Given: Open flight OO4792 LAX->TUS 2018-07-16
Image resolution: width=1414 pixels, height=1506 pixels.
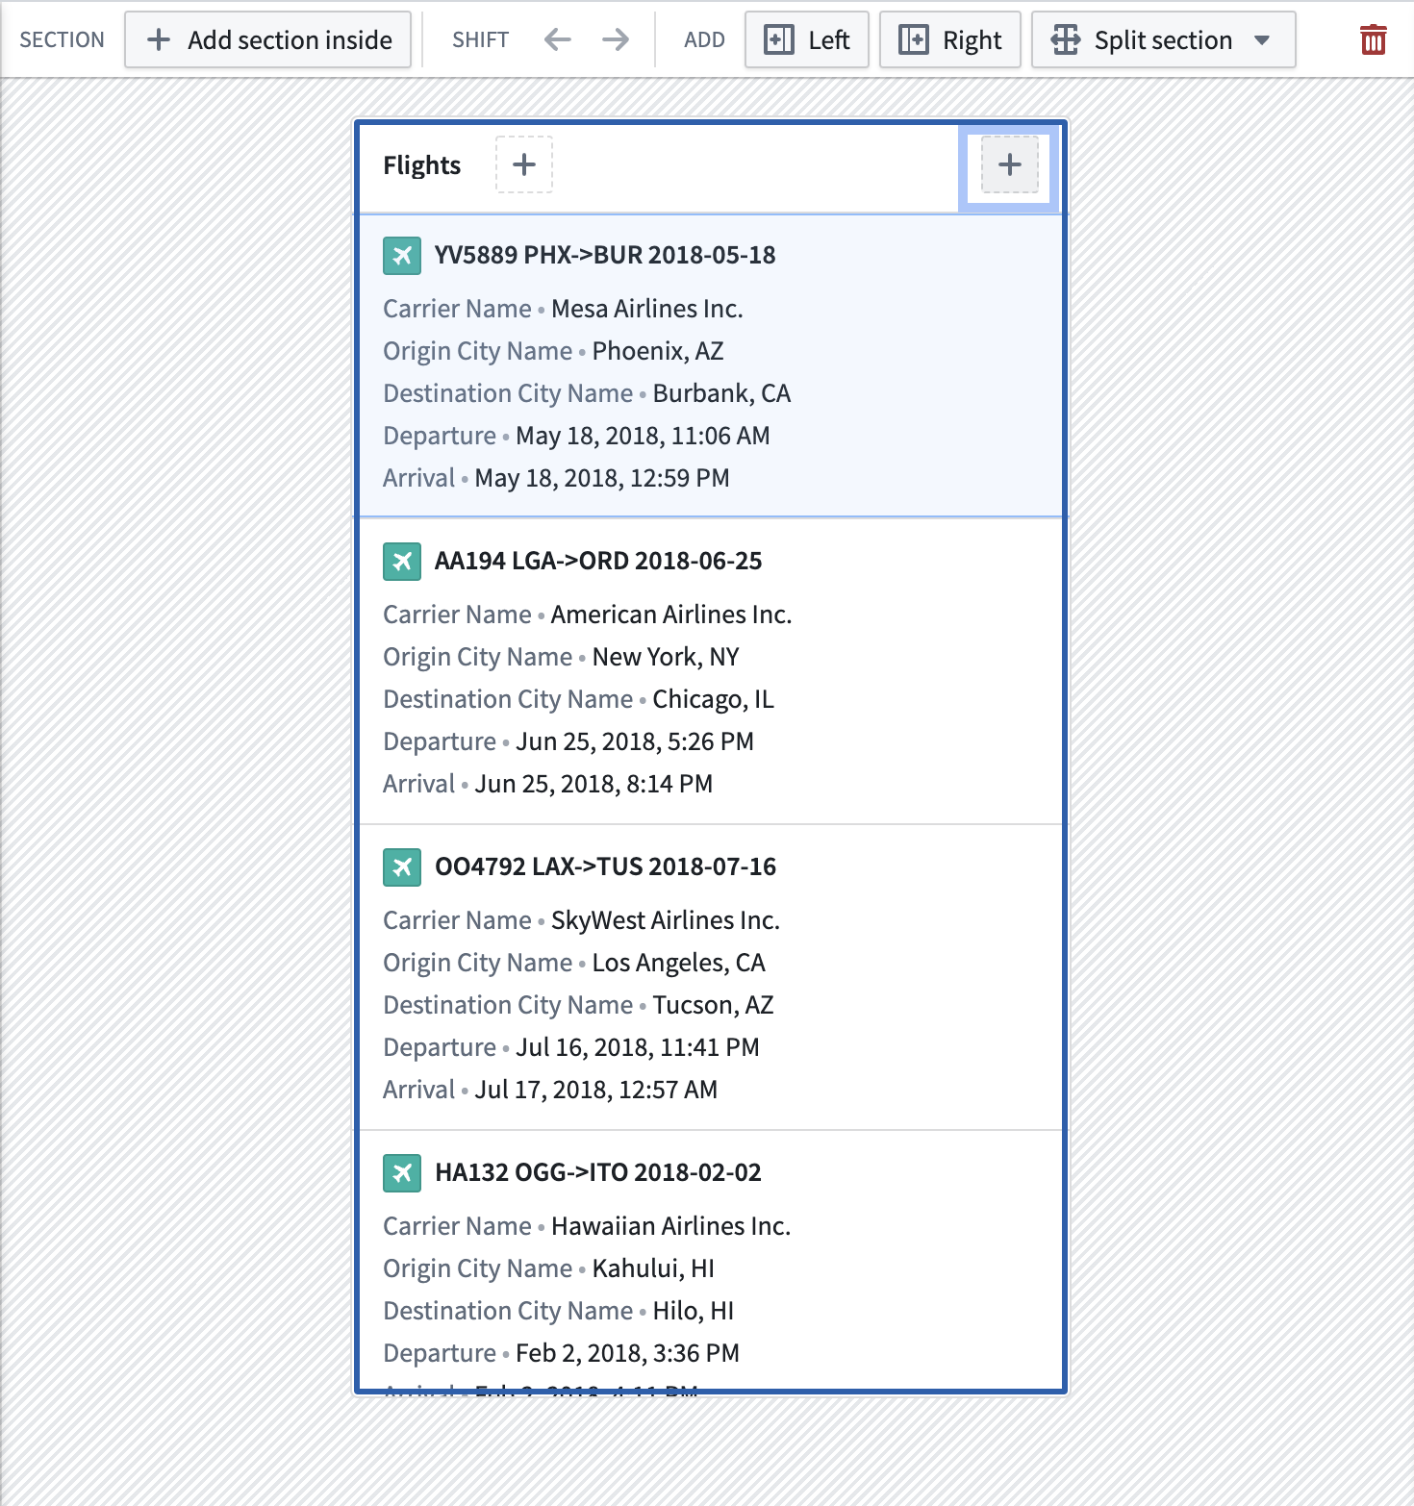Looking at the screenshot, I should point(605,866).
